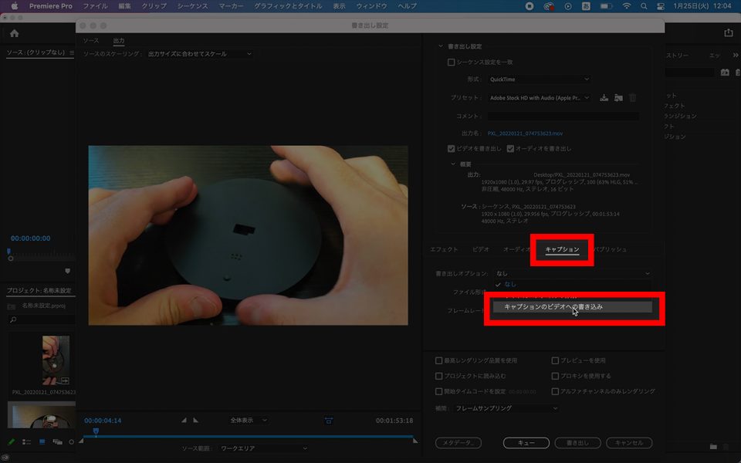Click the import preset icon
Screen dimensions: 741x463
point(618,98)
